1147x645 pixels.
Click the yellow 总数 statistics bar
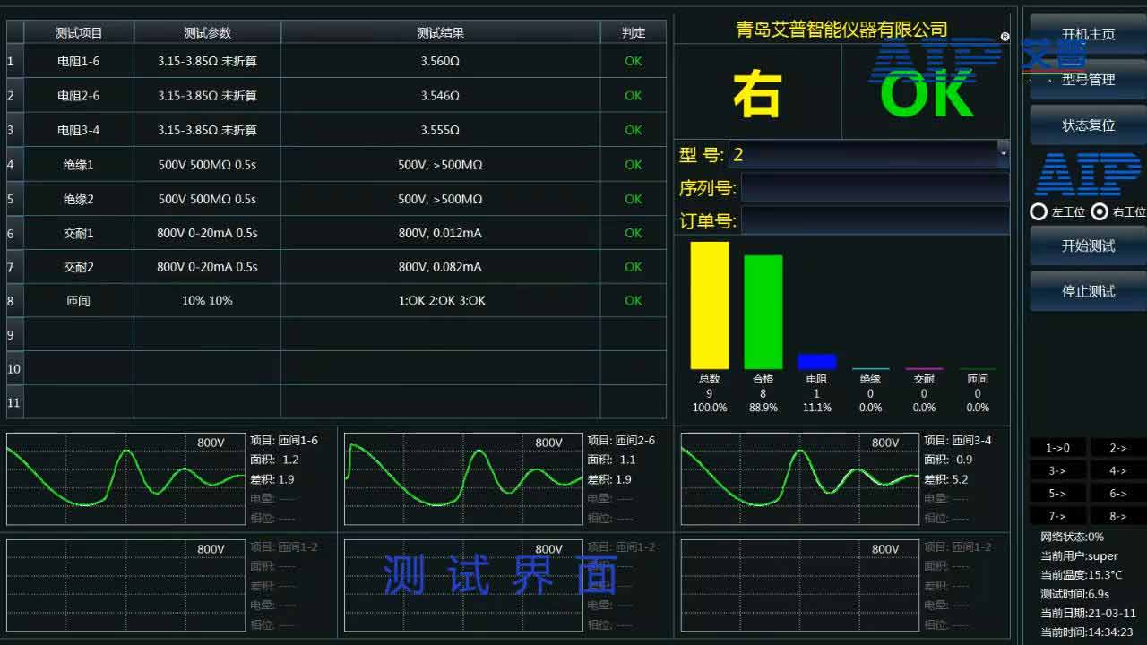coord(709,305)
